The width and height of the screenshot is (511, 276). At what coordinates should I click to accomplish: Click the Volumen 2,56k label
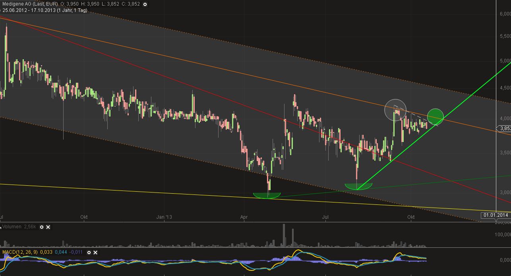coord(19,227)
